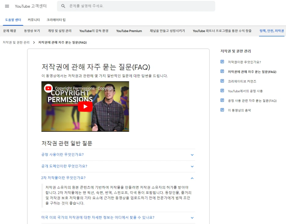
Task: Click the YouTube Premium navigation item
Action: 129,31
